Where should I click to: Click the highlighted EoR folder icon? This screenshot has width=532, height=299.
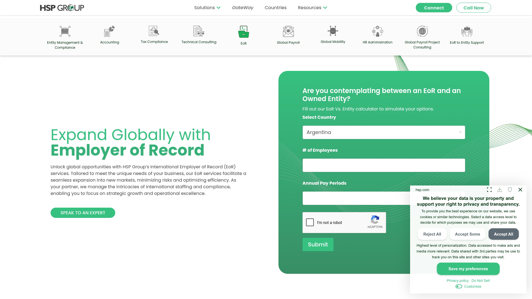point(243,32)
